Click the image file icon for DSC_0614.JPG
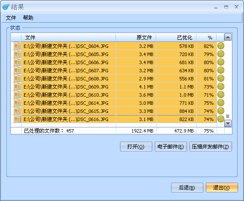The width and height of the screenshot is (244, 201). (17, 103)
